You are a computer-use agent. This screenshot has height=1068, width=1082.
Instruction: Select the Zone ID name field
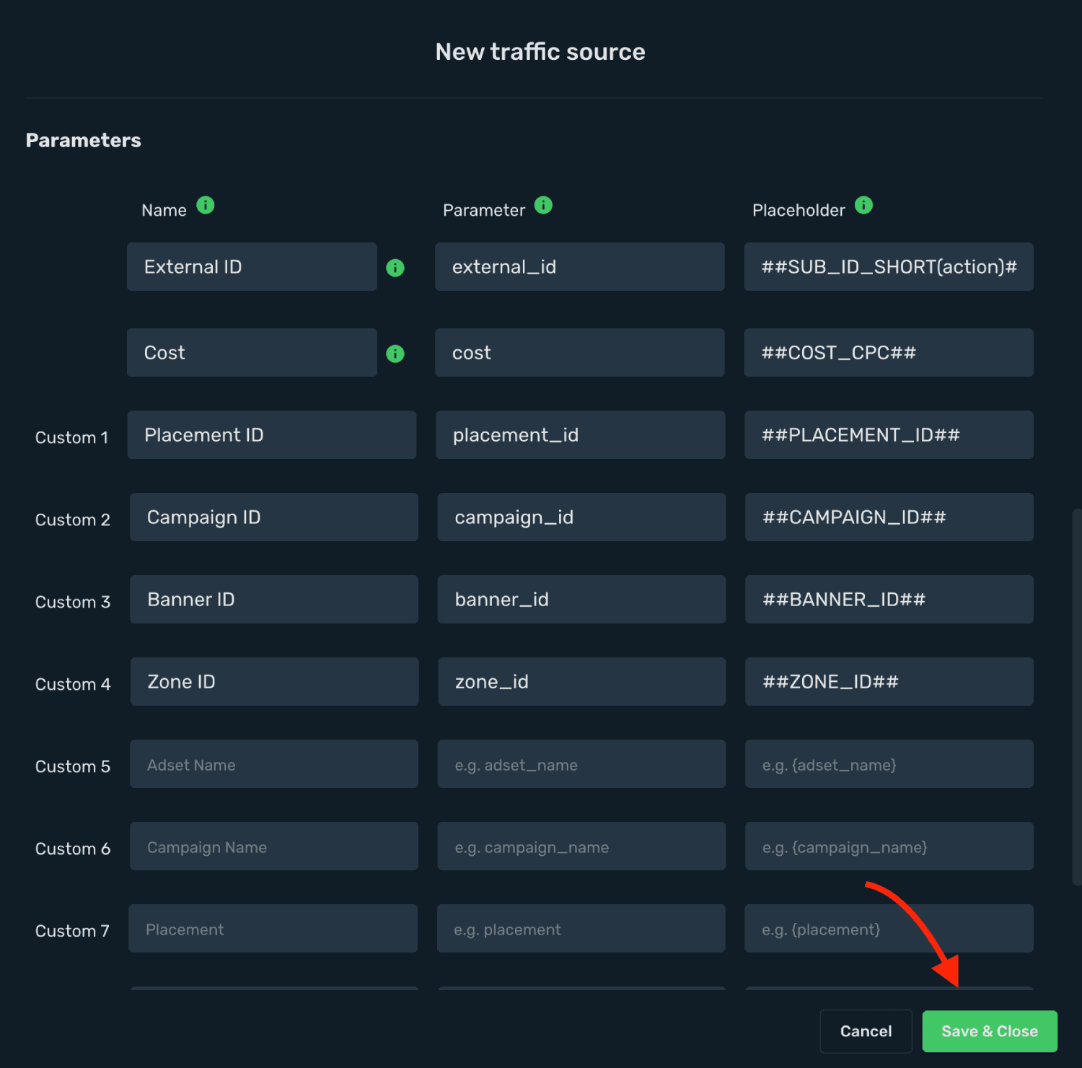tap(275, 682)
